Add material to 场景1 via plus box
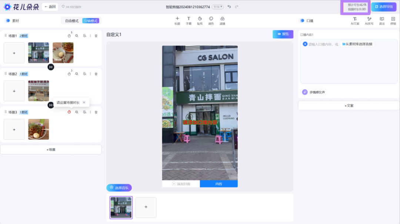 point(14,53)
